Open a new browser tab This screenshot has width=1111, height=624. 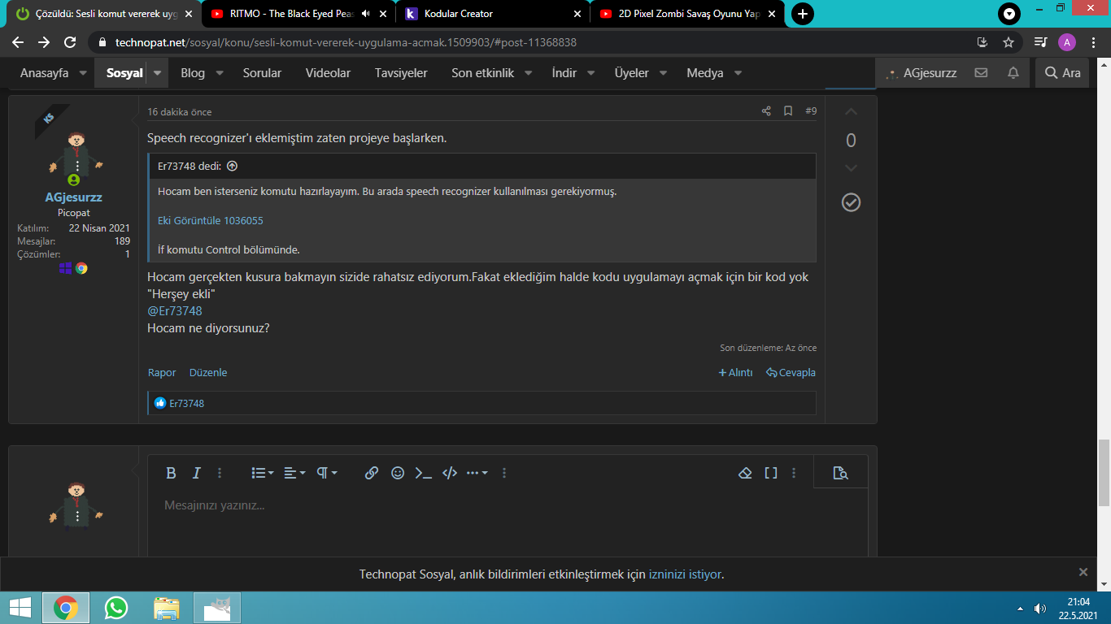click(803, 14)
